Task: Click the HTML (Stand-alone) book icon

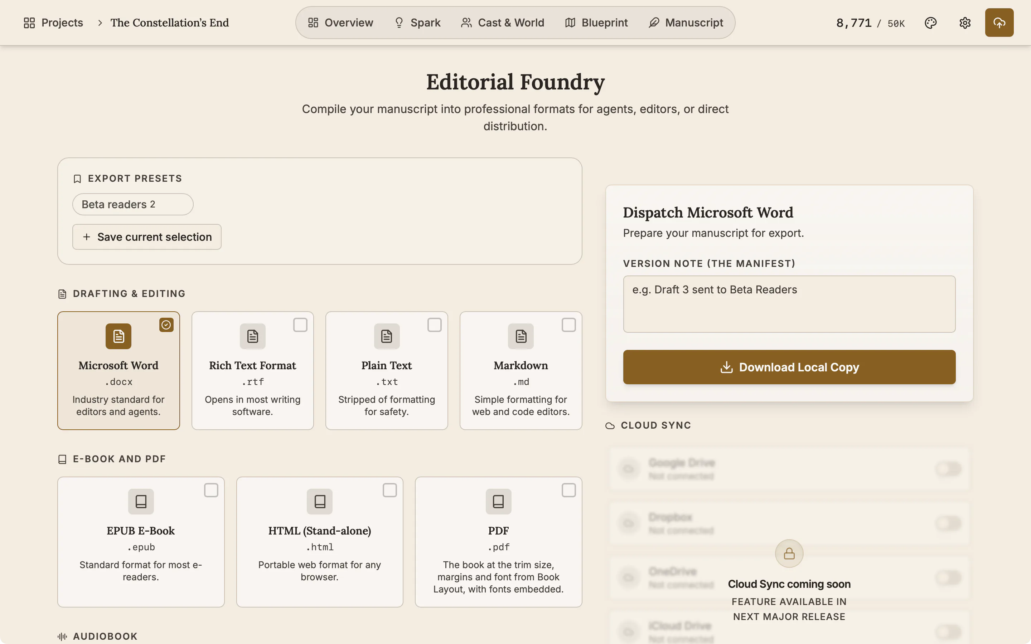Action: [x=320, y=501]
